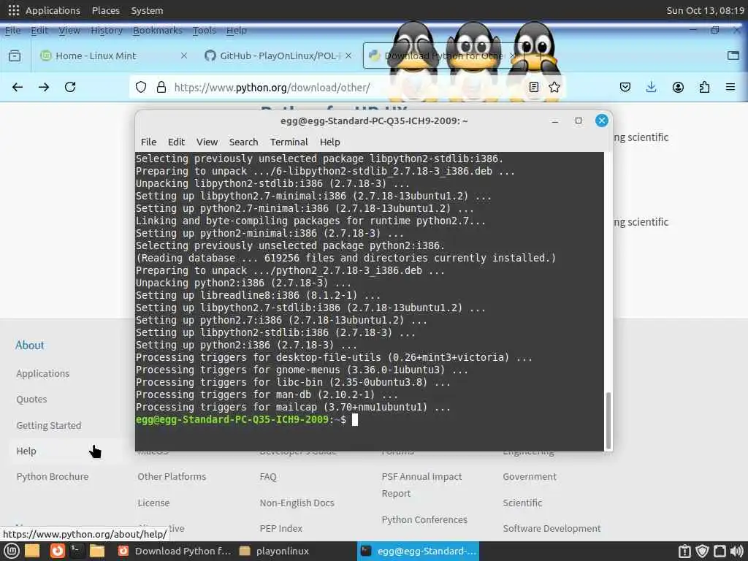748x561 pixels.
Task: Open the System menu in top panel
Action: pyautogui.click(x=147, y=10)
